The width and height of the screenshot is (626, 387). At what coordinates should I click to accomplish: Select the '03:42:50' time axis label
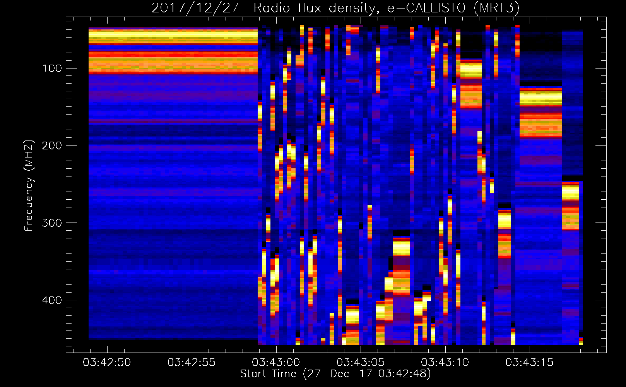point(107,363)
